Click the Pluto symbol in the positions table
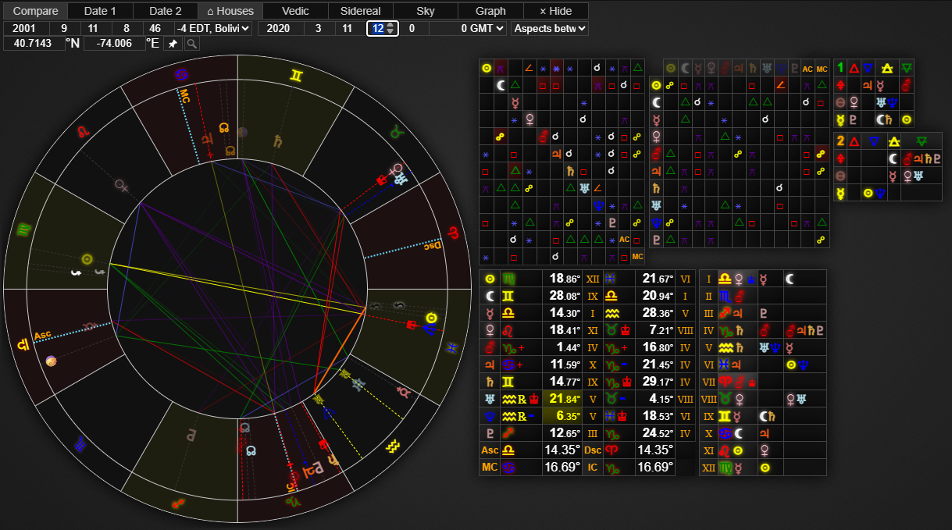 pos(490,432)
